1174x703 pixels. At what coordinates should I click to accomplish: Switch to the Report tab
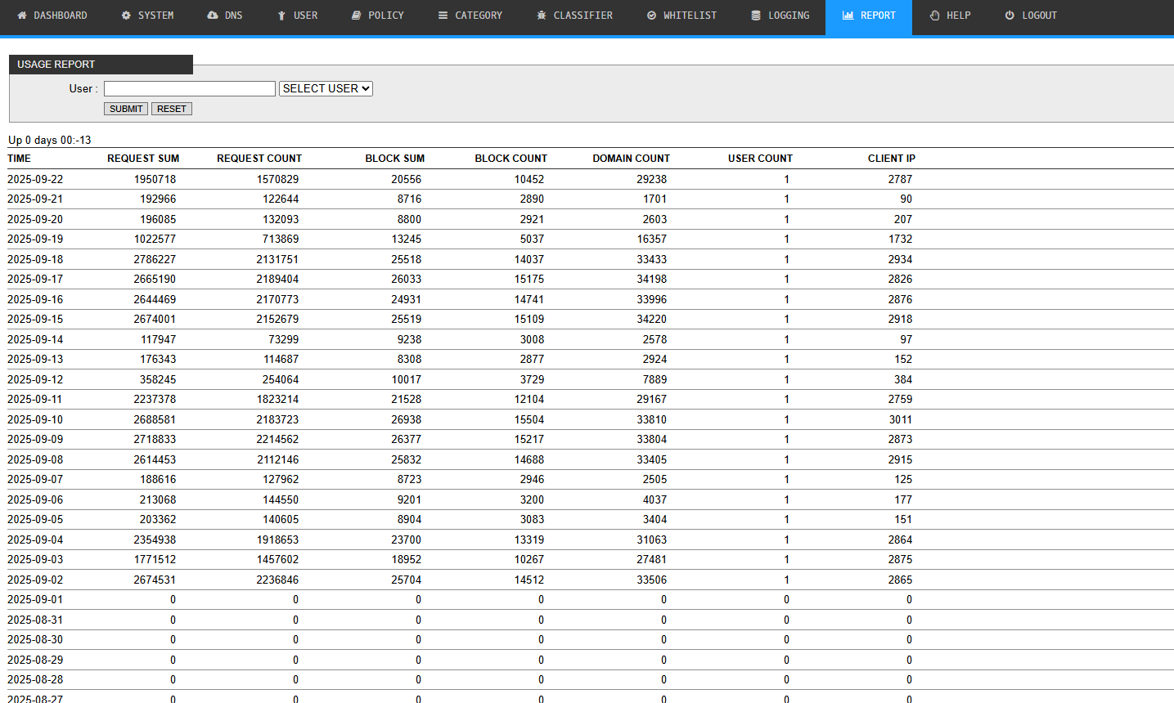pos(869,16)
